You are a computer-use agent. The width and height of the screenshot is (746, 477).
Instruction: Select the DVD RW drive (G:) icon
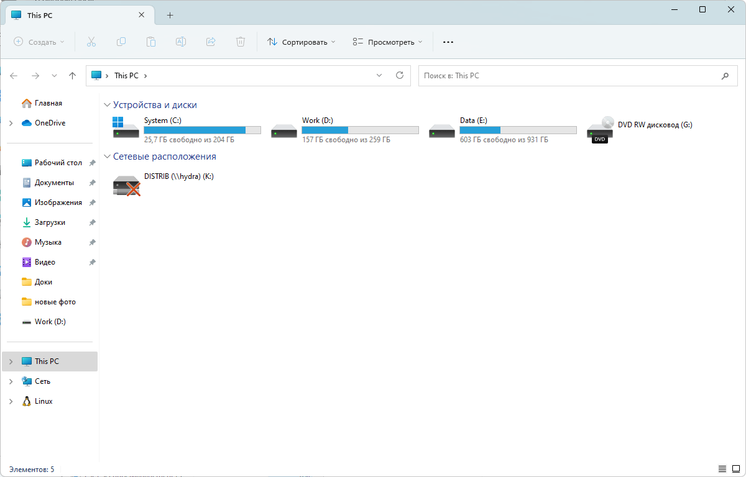coord(601,130)
